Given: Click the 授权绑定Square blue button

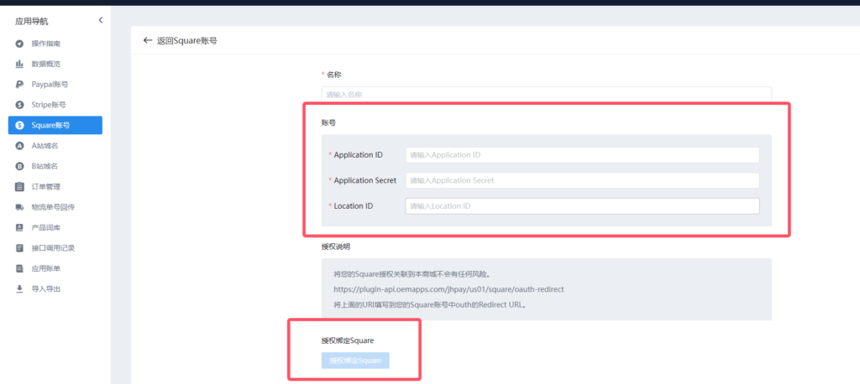Looking at the screenshot, I should 355,361.
